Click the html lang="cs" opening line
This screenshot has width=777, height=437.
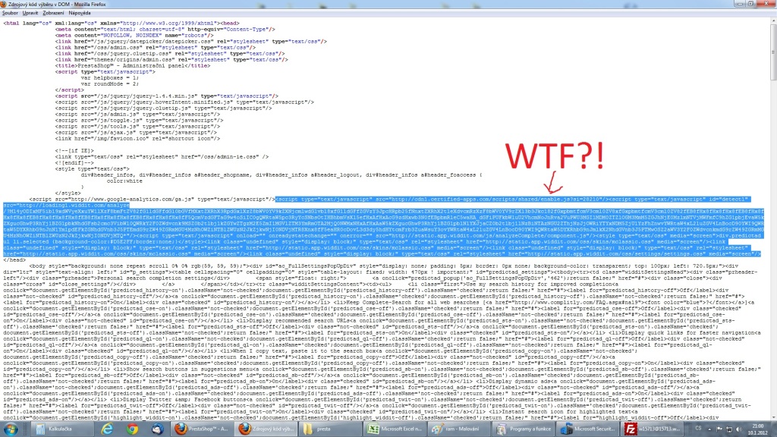[x=121, y=24]
